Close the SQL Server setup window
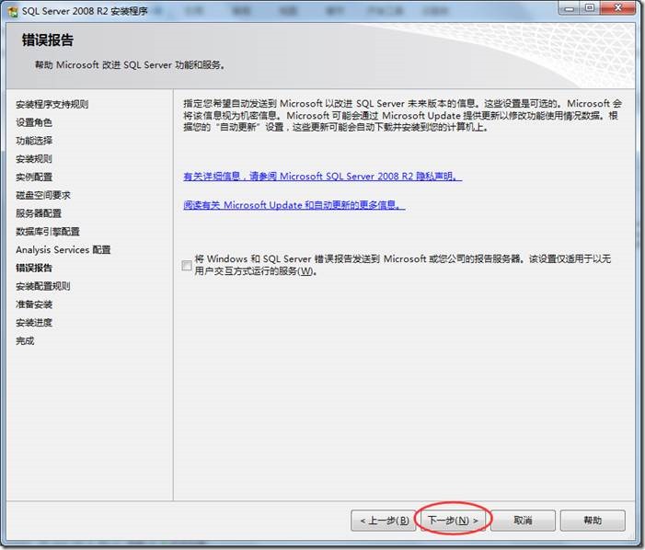The height and width of the screenshot is (550, 645). pyautogui.click(x=618, y=8)
